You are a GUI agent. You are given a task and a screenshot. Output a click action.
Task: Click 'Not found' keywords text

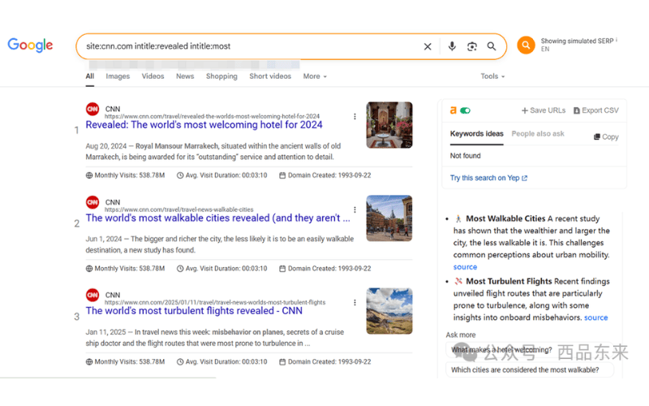click(465, 156)
